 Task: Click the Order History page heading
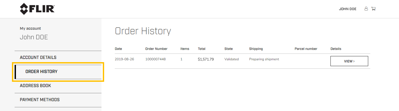(143, 31)
